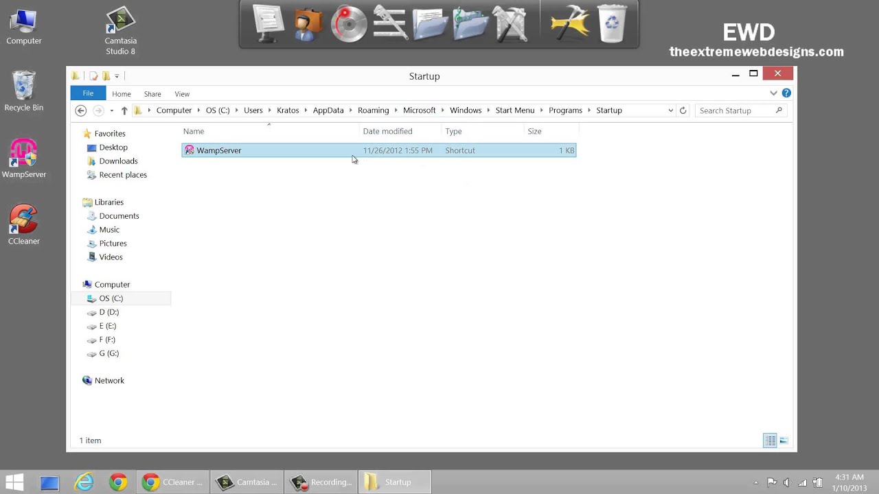Open the recycle bin icon in the dock
The image size is (879, 494).
pyautogui.click(x=612, y=24)
